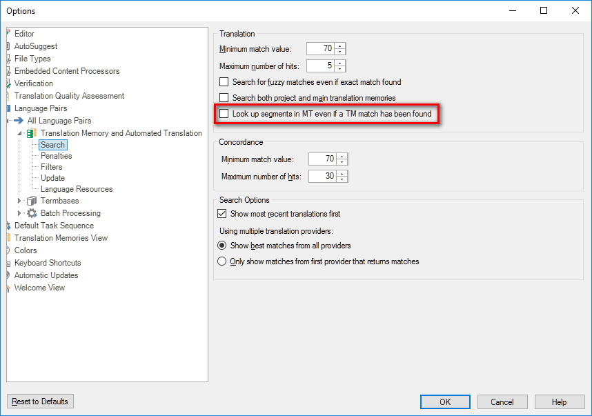The width and height of the screenshot is (592, 416).
Task: Collapse Translation Memory and Automated Translation node
Action: point(20,133)
